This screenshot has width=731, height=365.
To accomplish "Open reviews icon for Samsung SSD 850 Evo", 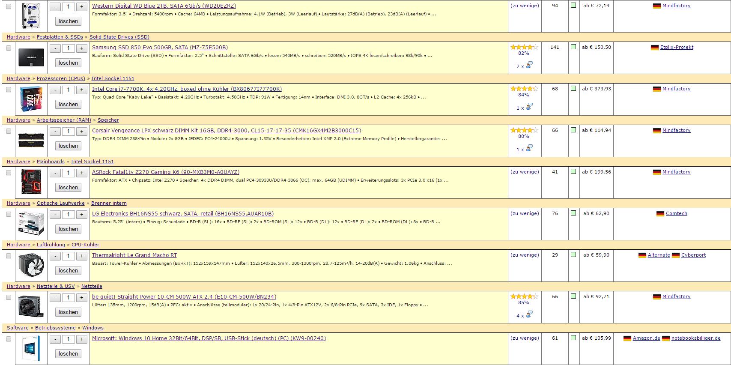I will tap(529, 65).
